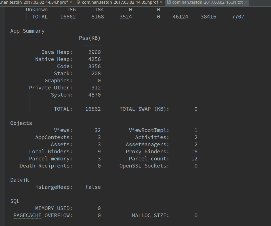
Task: Close the 14.34.hprof tab
Action: 71,2
